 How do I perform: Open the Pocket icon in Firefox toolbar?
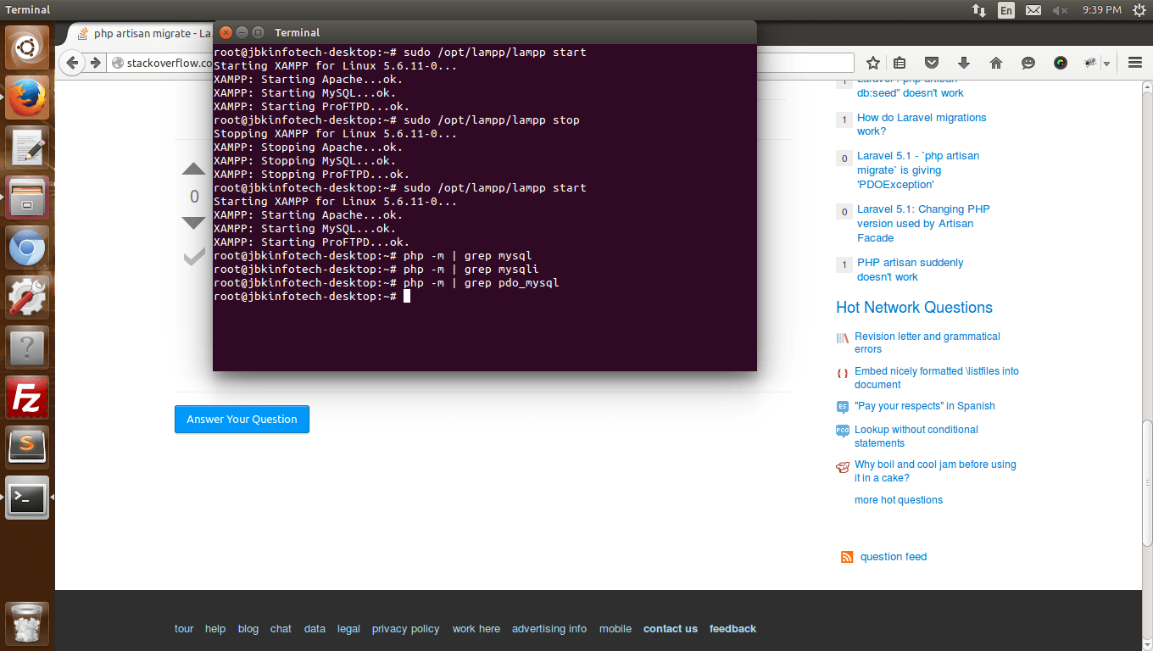[932, 63]
